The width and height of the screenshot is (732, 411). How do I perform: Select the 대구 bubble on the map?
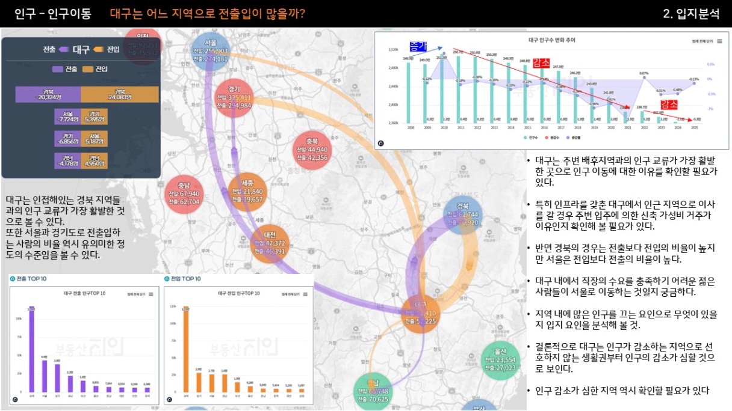[x=420, y=314]
